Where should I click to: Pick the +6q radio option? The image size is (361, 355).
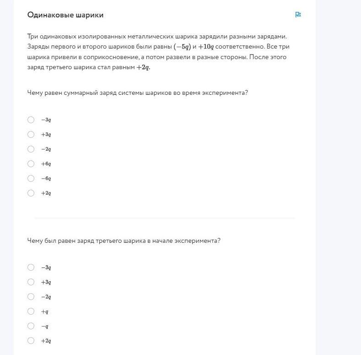[x=31, y=164]
